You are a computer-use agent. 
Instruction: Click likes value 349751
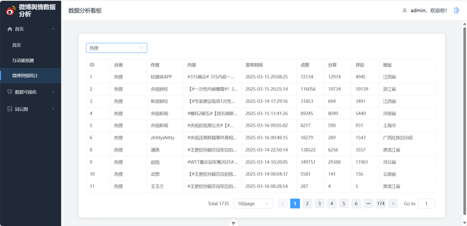(308, 162)
